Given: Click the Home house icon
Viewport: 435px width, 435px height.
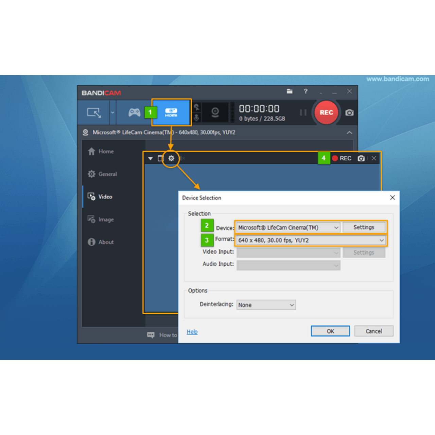Looking at the screenshot, I should point(91,151).
